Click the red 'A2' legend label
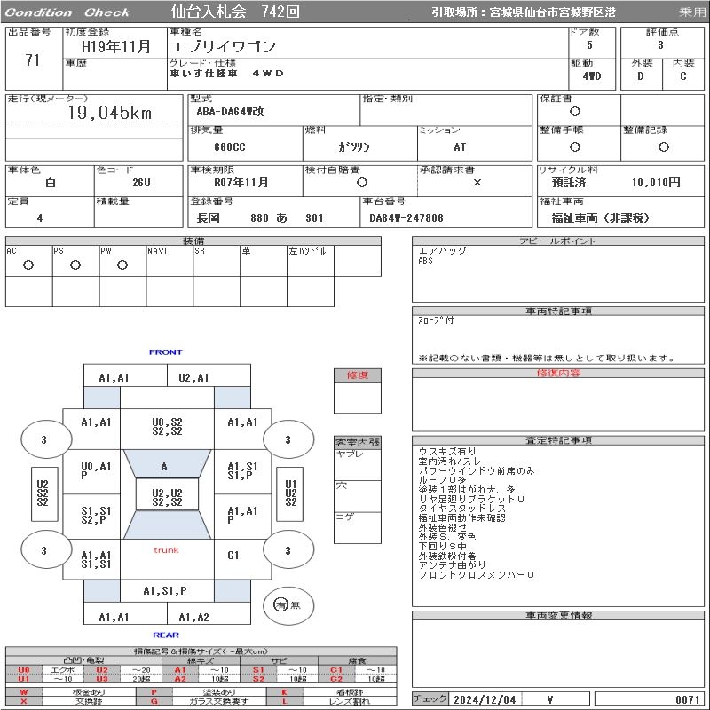Viewport: 710px width, 710px height. pos(180,679)
